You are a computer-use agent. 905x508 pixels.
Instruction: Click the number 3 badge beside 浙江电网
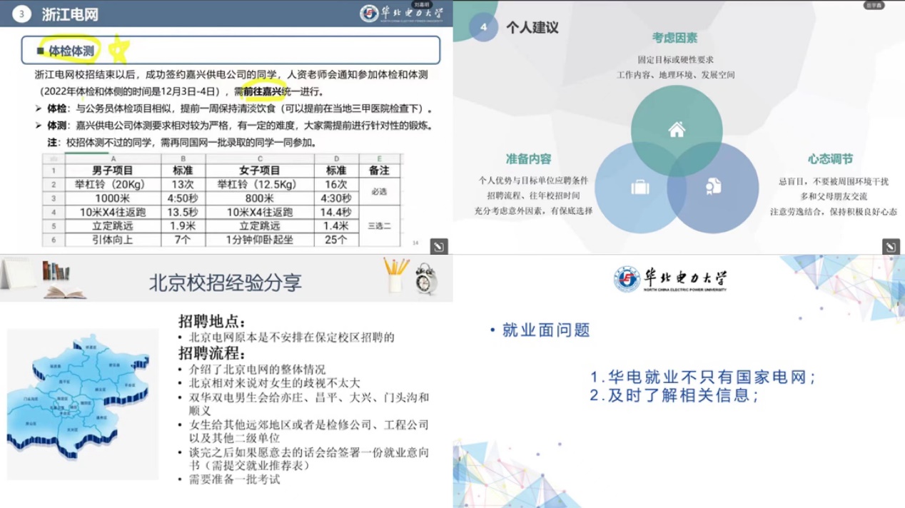pyautogui.click(x=23, y=14)
